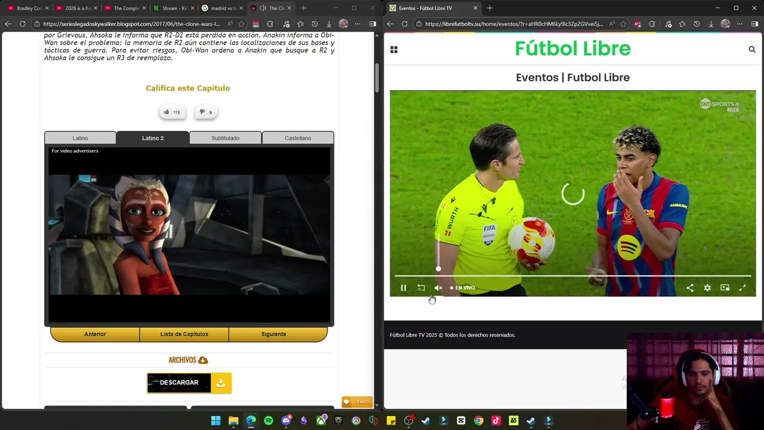The width and height of the screenshot is (764, 430).
Task: Open profile avatar in right browser
Action: point(725,24)
